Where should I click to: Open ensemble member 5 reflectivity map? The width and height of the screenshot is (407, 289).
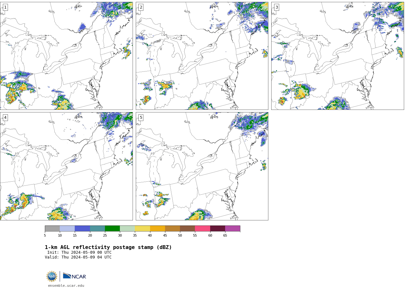(202, 166)
